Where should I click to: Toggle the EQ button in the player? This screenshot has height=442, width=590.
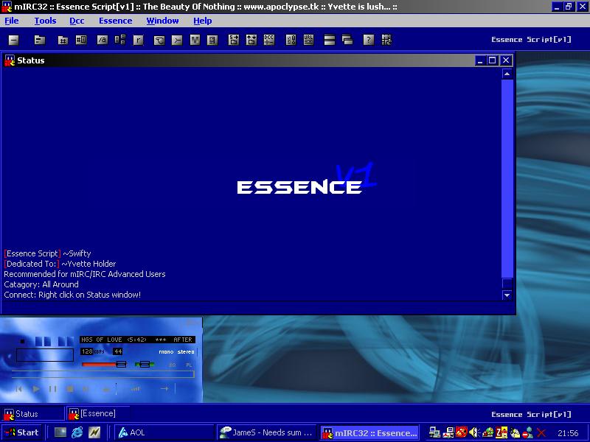(x=173, y=365)
